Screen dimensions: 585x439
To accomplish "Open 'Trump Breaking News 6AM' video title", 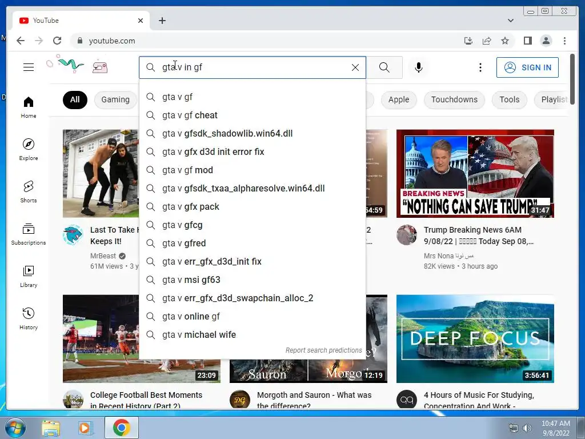I will [x=479, y=236].
